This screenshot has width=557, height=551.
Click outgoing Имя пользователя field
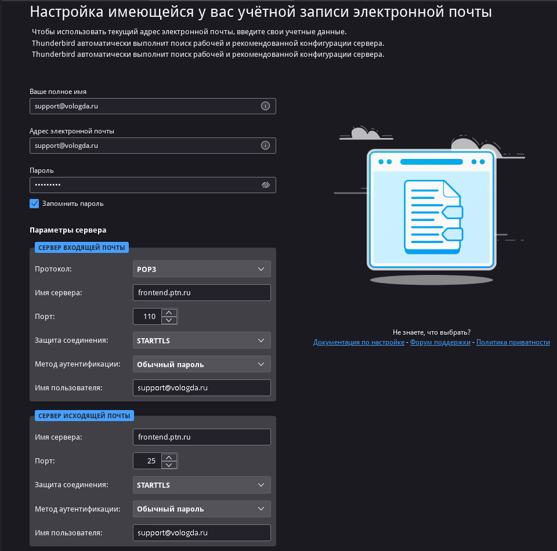click(x=201, y=532)
